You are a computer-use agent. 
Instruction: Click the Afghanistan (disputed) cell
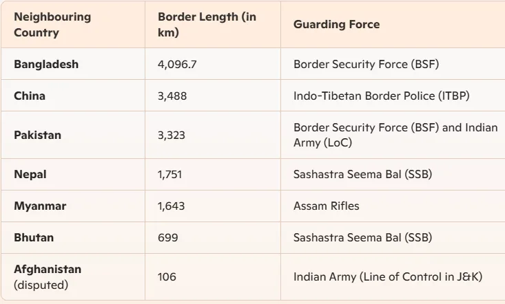(48, 276)
